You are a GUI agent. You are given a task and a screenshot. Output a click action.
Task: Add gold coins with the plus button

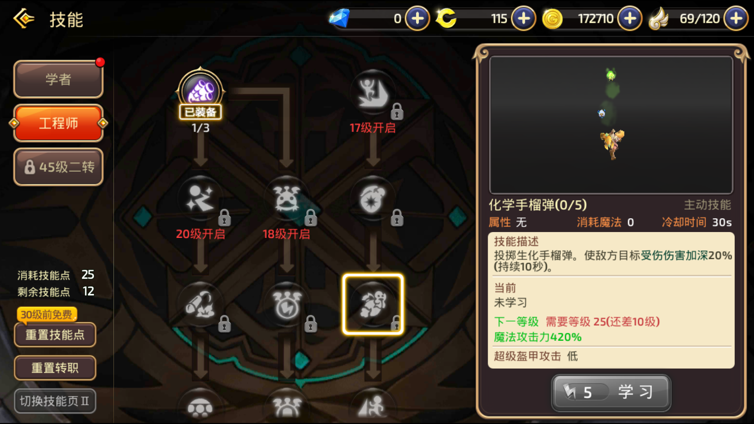(x=630, y=18)
